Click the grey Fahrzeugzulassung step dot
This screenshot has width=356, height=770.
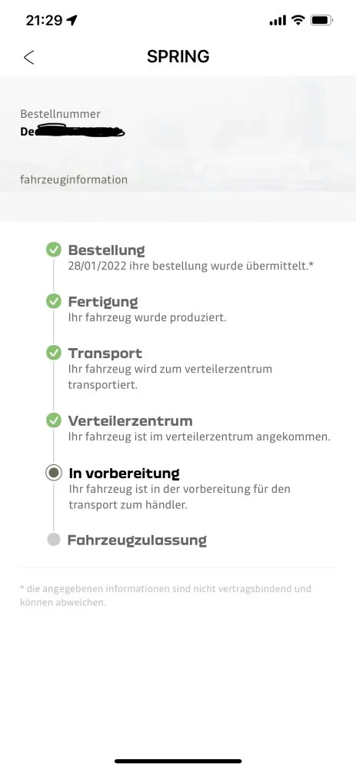54,540
